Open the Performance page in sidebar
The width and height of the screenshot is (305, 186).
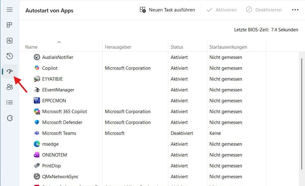[x=10, y=41]
